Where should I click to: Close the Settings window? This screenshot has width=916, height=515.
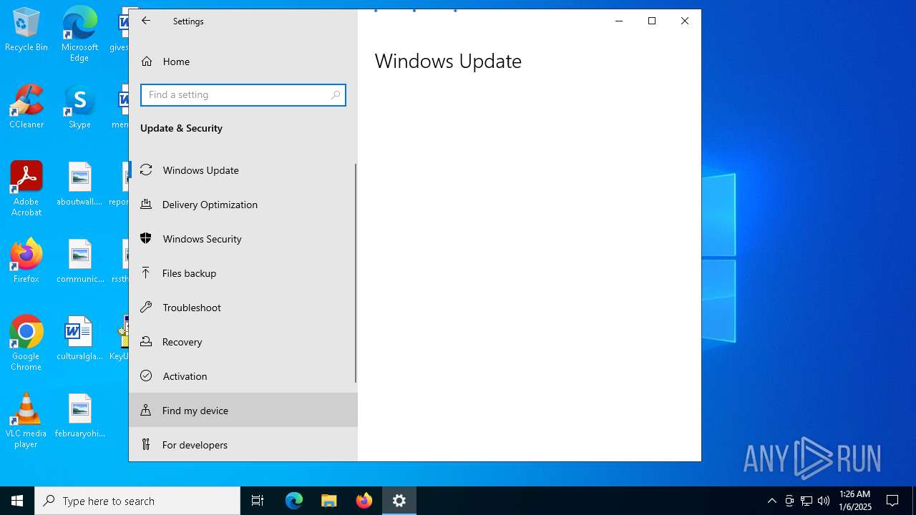(x=685, y=21)
